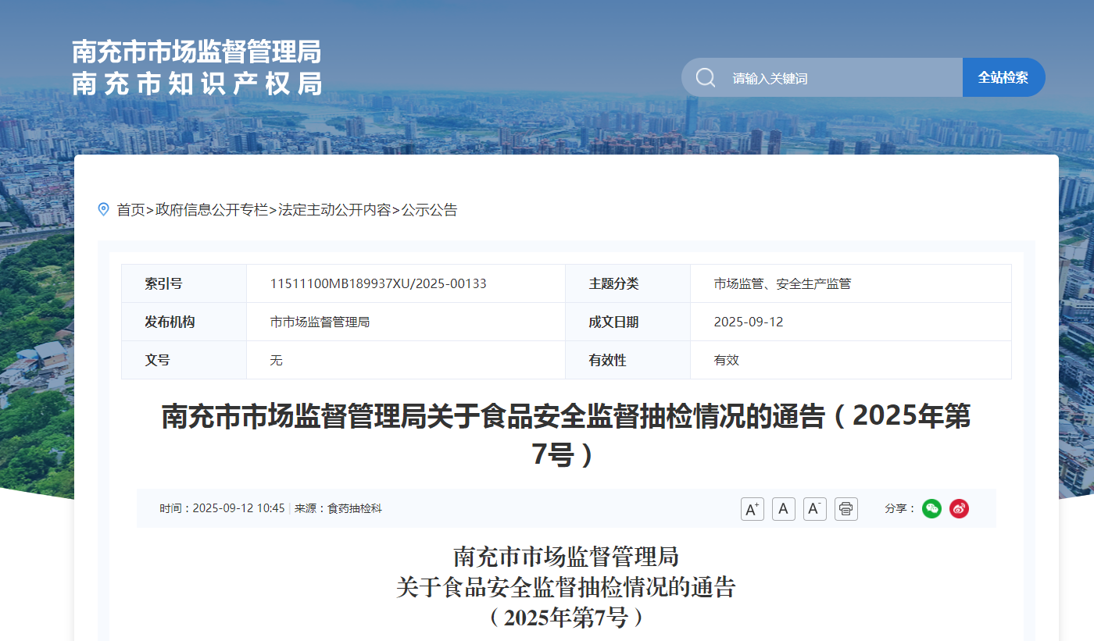Viewport: 1094px width, 641px height.
Task: Reset font size with the plain A button
Action: point(784,509)
